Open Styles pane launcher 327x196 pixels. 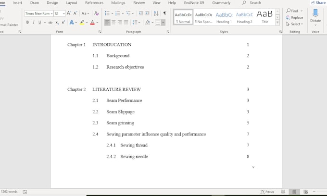pyautogui.click(x=280, y=32)
